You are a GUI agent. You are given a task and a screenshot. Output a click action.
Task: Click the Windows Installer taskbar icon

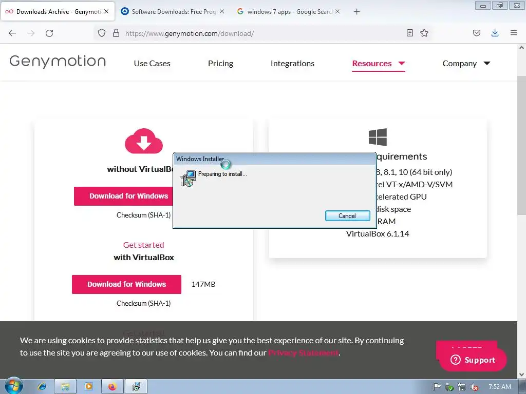(136, 387)
